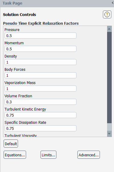Open the Limits dialog
Viewport: 114px width, 172px height.
pos(49,155)
